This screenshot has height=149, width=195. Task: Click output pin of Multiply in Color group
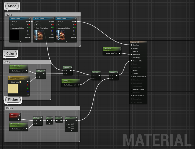(x=44, y=74)
